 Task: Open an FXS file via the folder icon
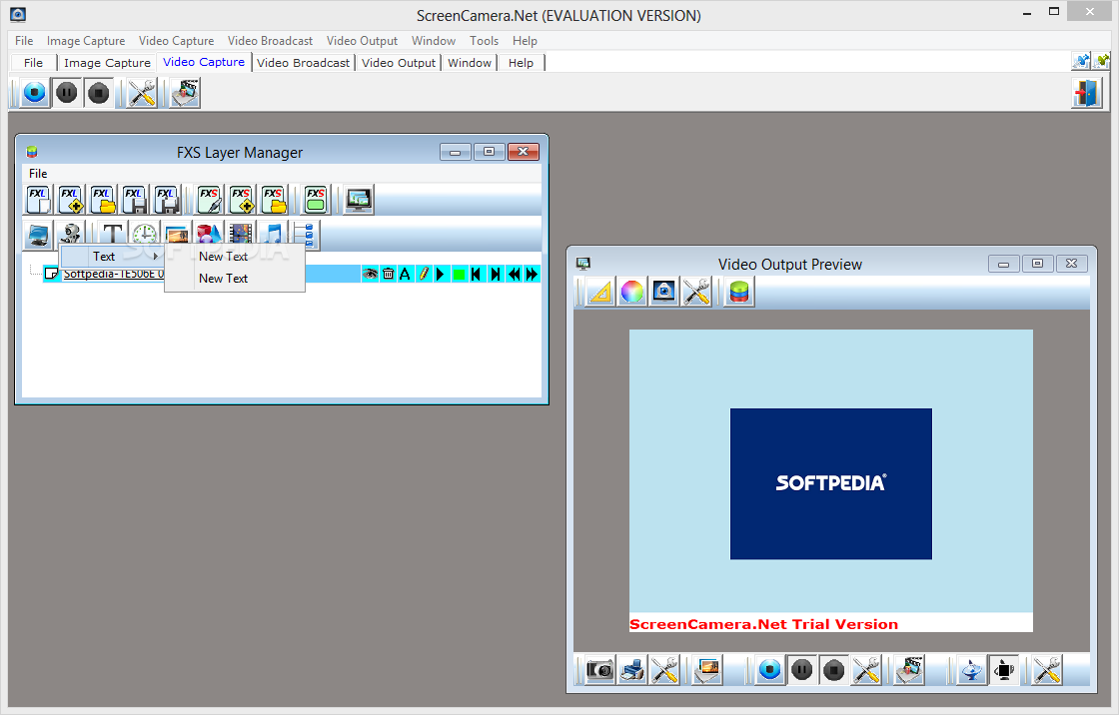[274, 200]
